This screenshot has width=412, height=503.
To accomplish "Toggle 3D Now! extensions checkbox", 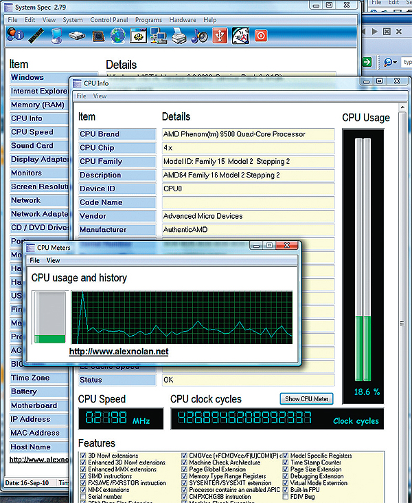I will tap(83, 456).
